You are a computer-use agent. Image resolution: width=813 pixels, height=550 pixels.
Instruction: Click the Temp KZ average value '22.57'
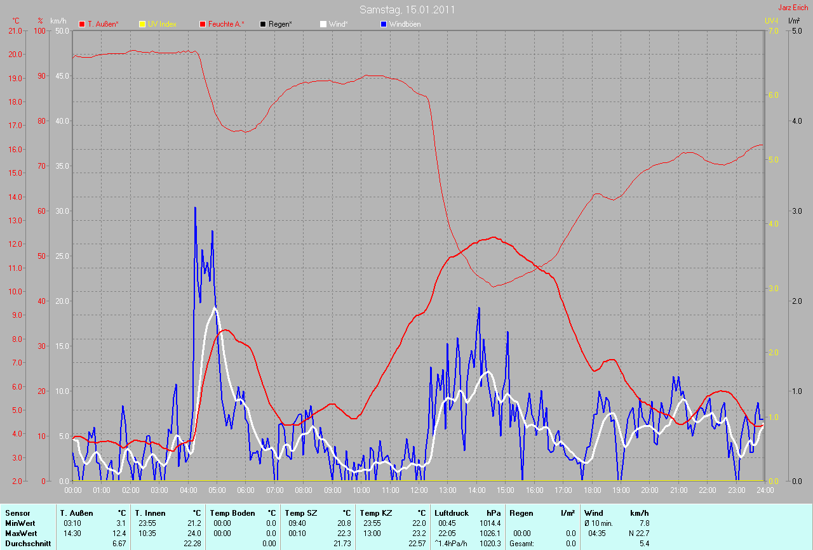click(417, 543)
